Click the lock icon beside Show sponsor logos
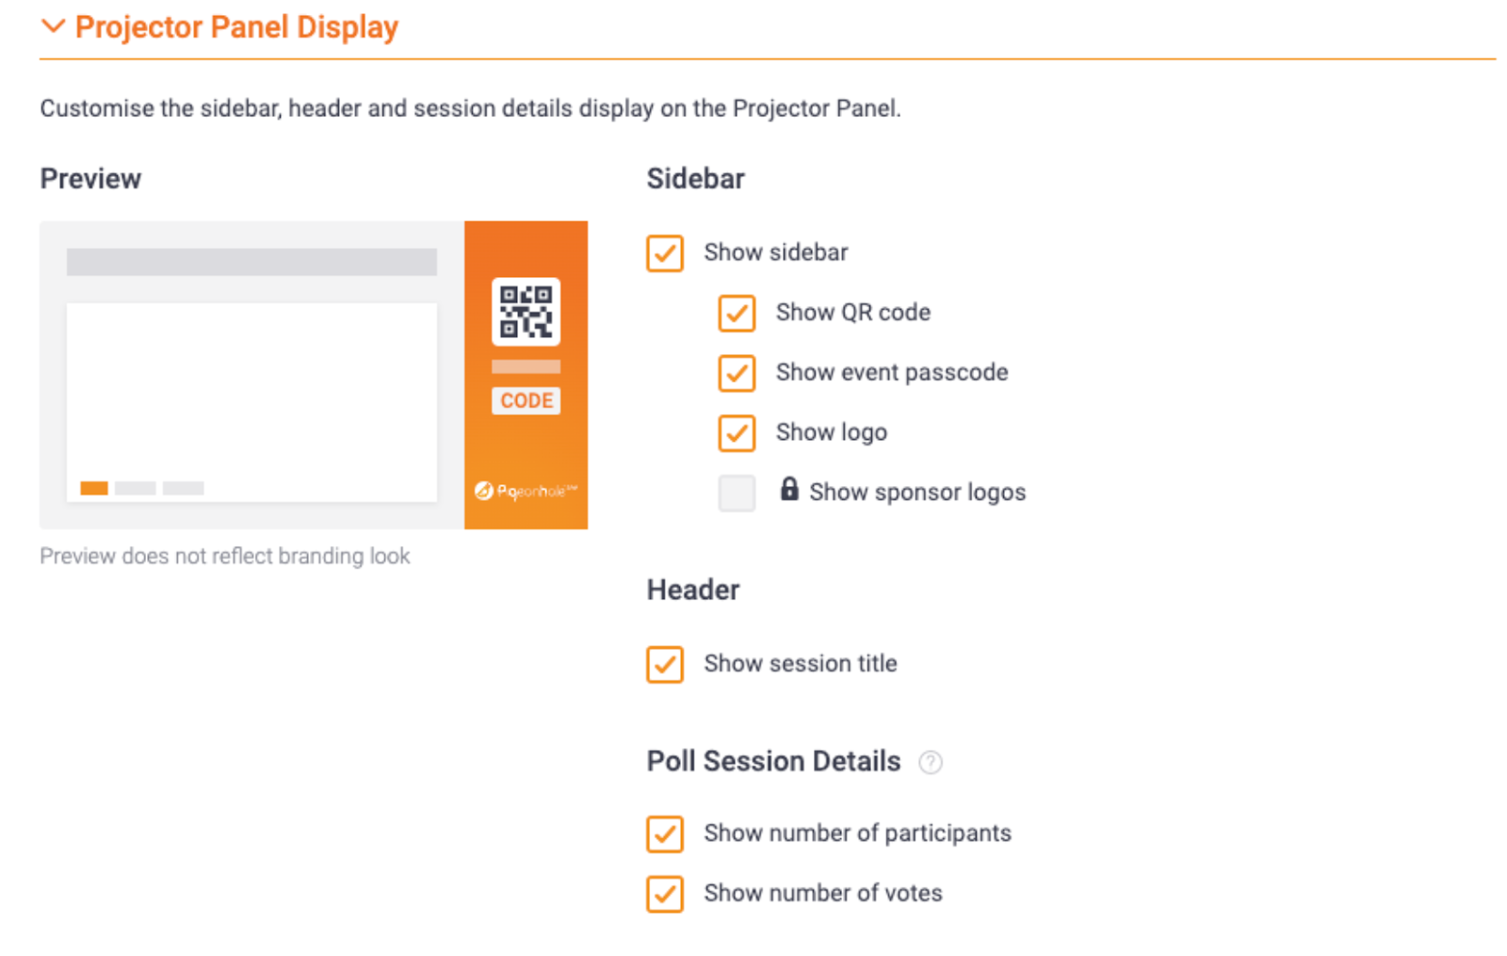 click(x=788, y=490)
